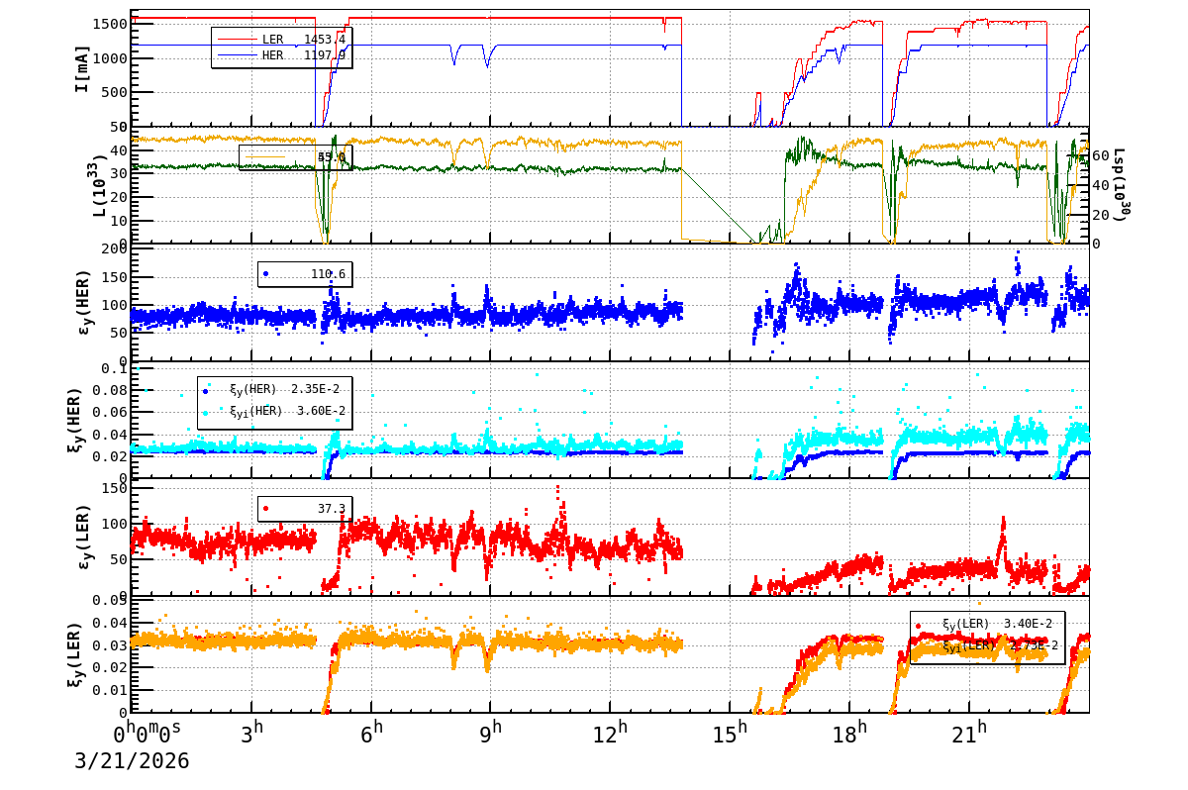Click the 30 tick on luminosity axis

click(x=121, y=173)
